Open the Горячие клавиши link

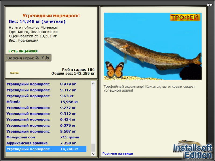point(118,153)
